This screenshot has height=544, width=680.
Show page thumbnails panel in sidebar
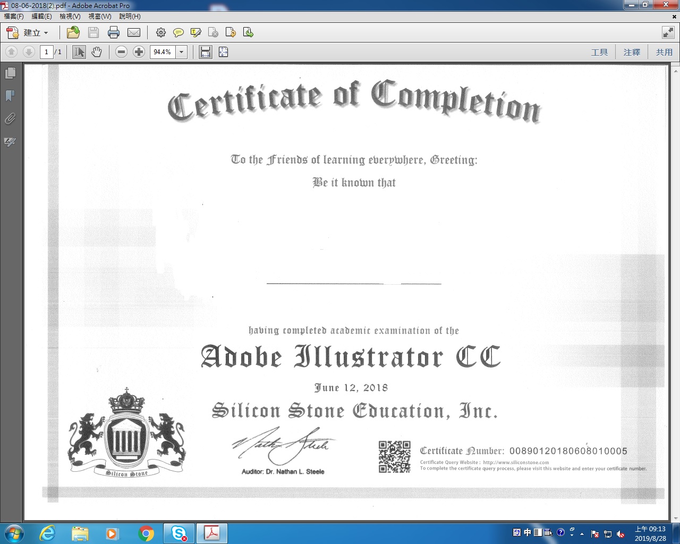(x=10, y=73)
